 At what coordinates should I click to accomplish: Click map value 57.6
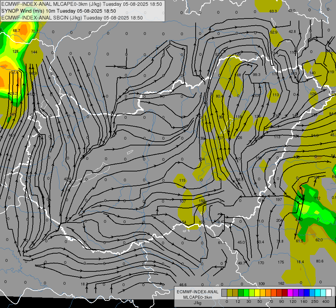point(14,72)
